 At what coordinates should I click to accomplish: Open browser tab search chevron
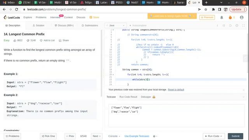pyautogui.click(x=221, y=3)
